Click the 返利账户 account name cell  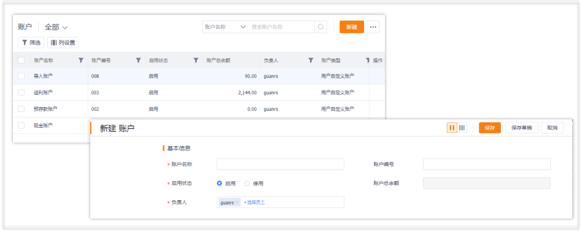pos(43,92)
